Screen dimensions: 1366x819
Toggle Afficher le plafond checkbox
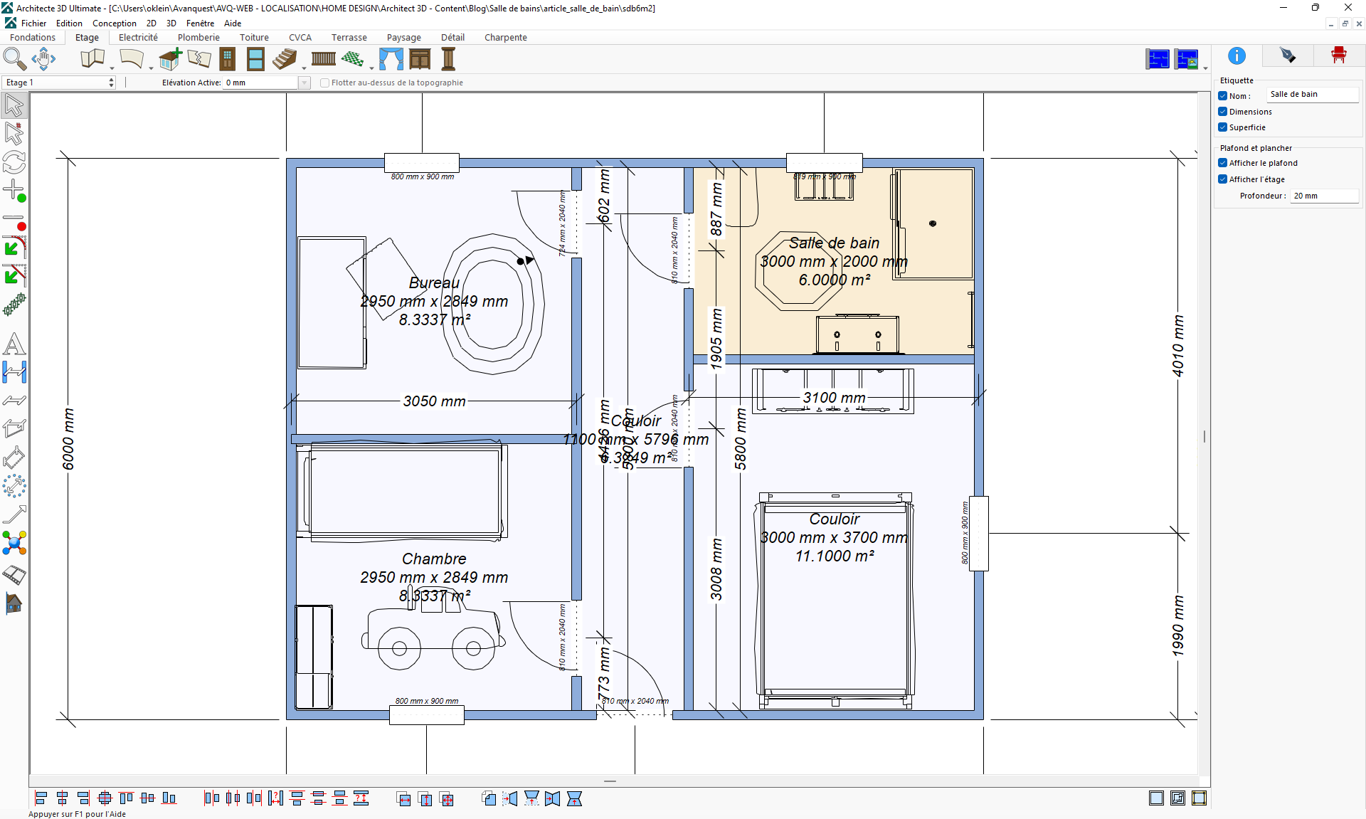pos(1223,163)
